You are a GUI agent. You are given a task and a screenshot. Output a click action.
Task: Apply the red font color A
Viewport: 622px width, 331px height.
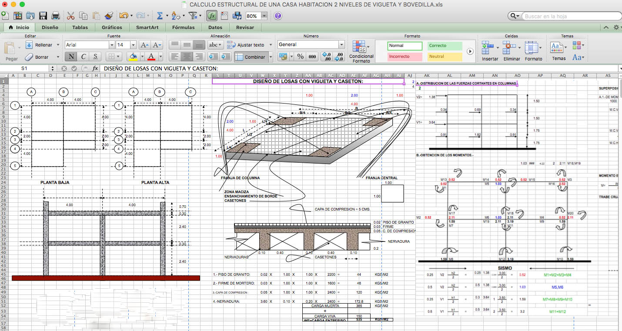[x=151, y=57]
